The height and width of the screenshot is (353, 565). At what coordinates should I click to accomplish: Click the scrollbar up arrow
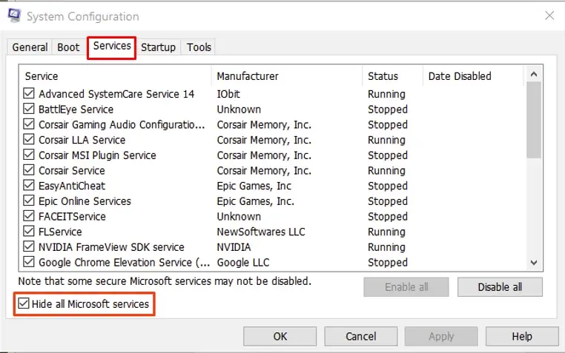[x=534, y=74]
